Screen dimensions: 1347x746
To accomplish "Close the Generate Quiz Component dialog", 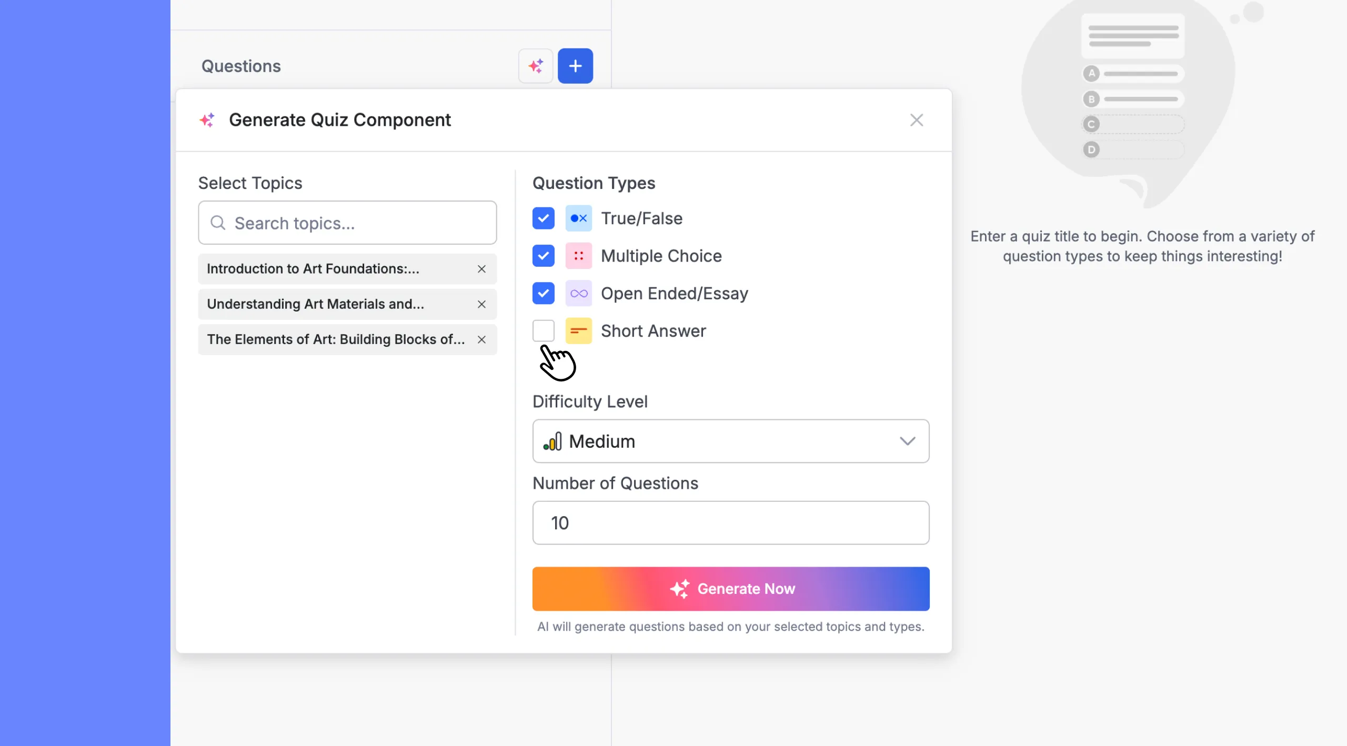I will 917,120.
